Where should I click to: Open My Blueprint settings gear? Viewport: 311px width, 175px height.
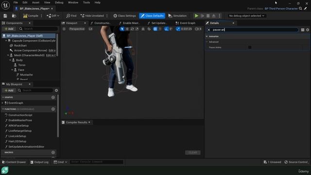(56, 90)
